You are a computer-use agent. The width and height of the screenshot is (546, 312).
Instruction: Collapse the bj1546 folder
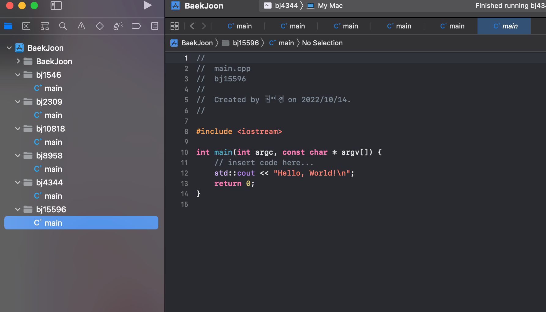[18, 75]
